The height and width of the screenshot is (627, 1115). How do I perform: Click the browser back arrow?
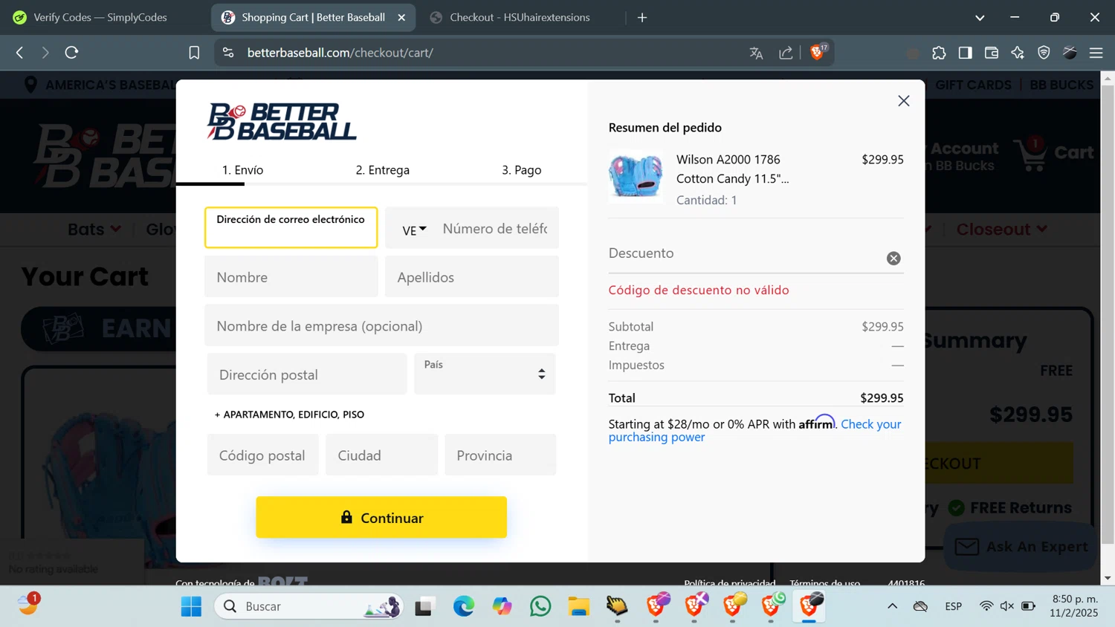coord(20,53)
